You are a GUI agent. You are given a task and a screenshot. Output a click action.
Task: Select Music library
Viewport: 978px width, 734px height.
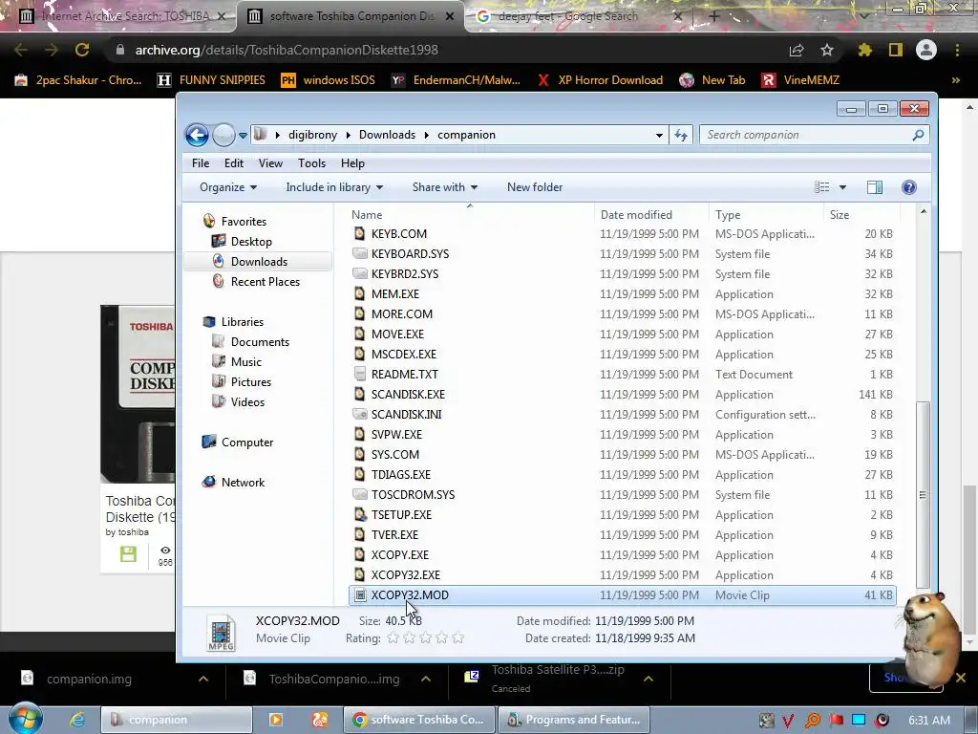tap(245, 362)
